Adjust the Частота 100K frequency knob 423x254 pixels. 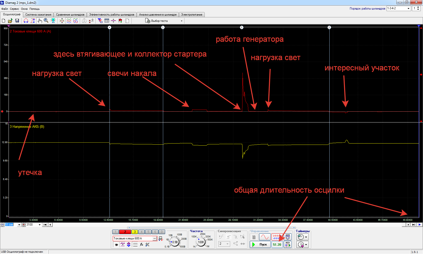(201, 242)
